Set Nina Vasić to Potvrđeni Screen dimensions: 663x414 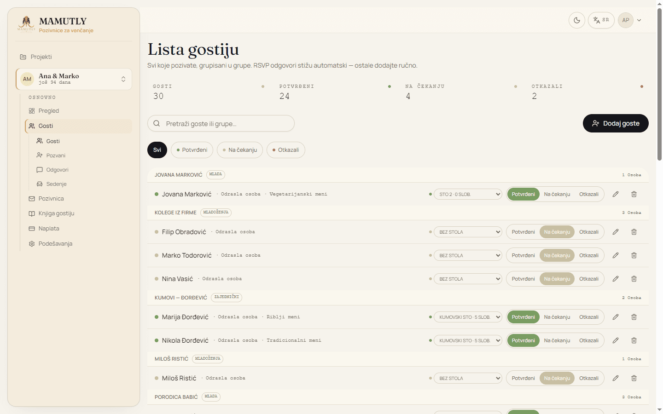pyautogui.click(x=523, y=279)
